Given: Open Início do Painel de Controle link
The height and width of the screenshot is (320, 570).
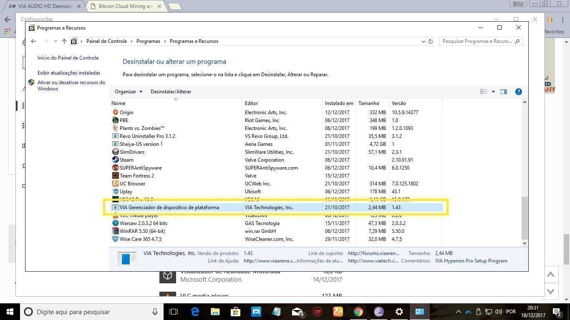Looking at the screenshot, I should click(68, 58).
